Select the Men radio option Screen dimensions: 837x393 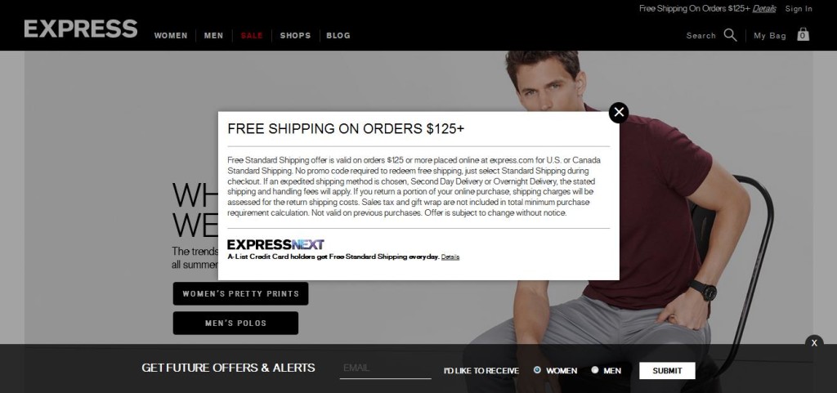click(595, 369)
